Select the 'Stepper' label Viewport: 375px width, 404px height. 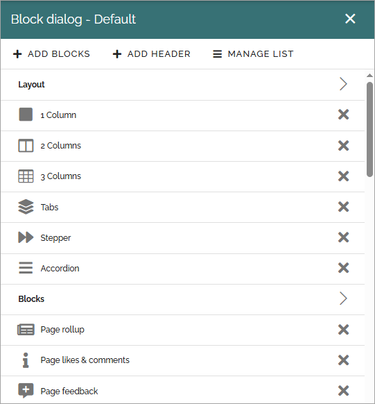coord(55,238)
